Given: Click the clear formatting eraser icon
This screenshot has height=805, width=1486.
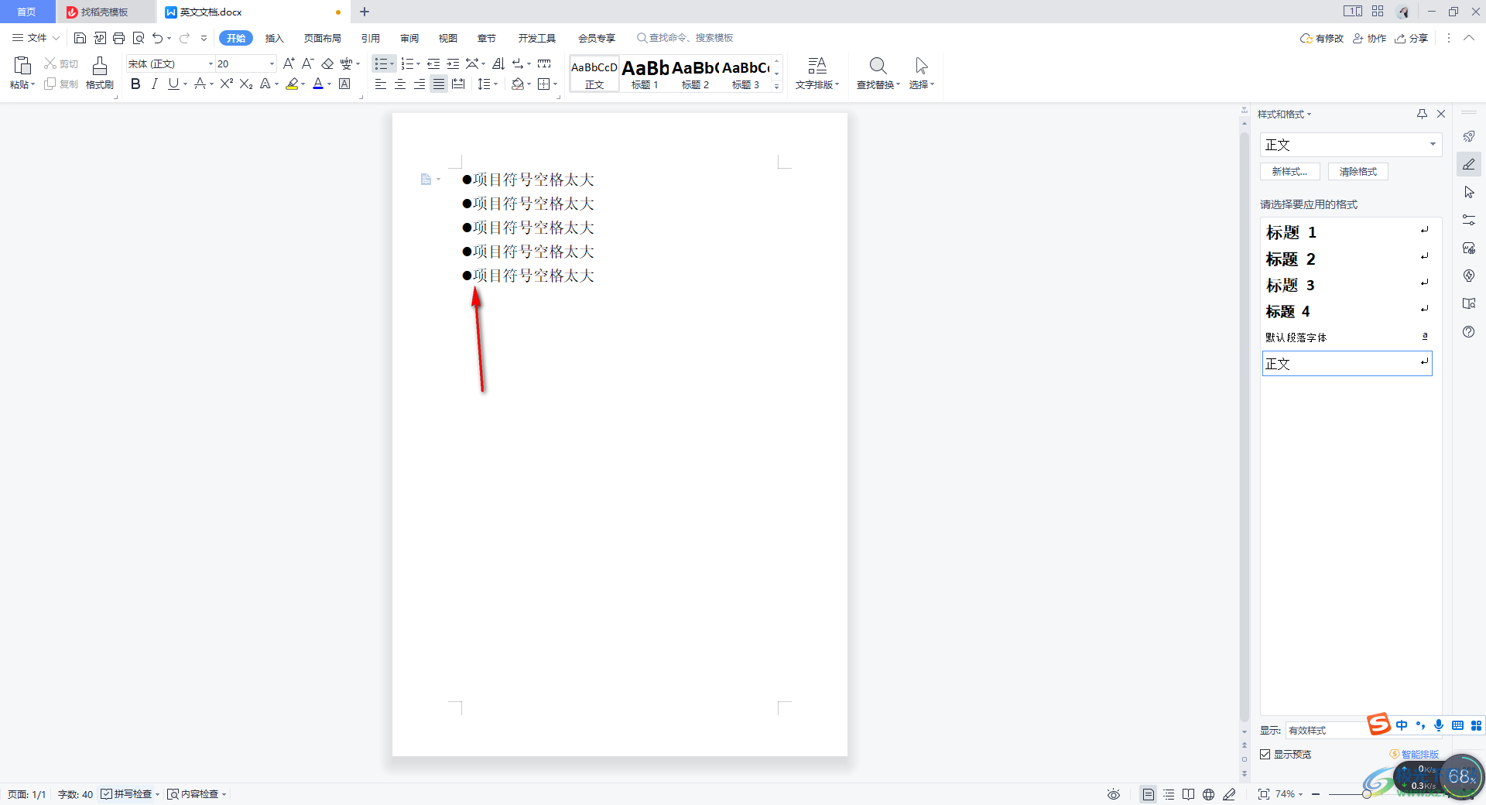Looking at the screenshot, I should [327, 63].
